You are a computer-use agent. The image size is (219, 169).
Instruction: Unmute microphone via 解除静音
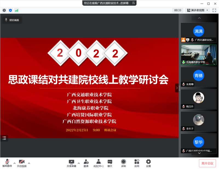coord(7,163)
